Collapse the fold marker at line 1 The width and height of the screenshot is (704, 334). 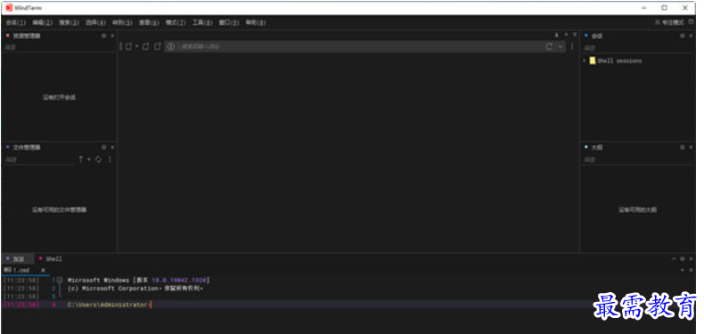coord(60,281)
